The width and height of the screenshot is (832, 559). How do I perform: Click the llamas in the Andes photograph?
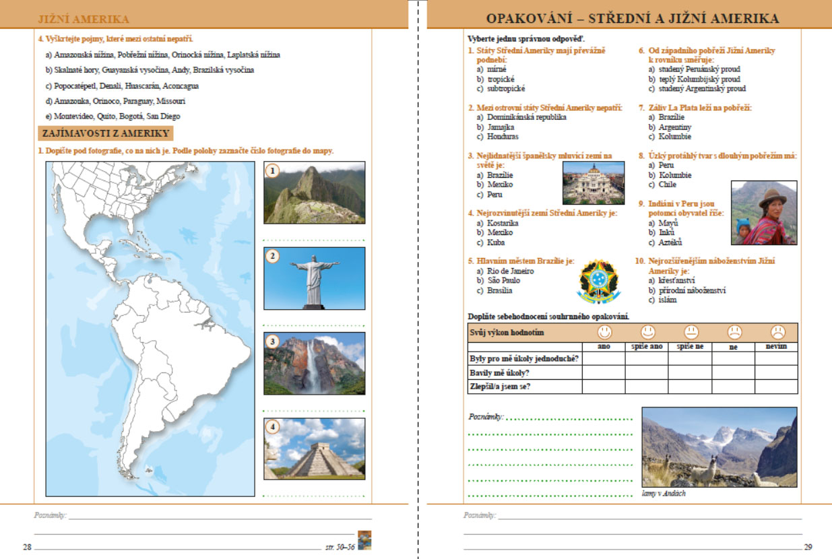719,447
